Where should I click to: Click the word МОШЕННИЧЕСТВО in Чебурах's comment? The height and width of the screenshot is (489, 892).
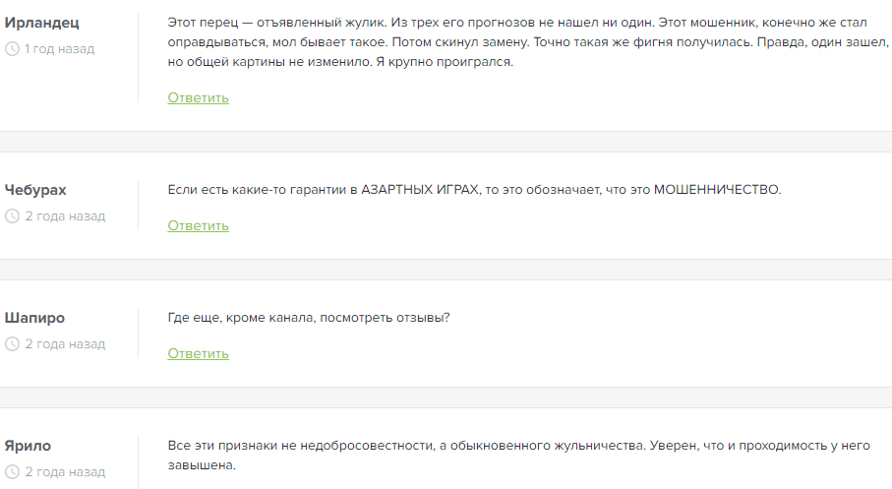tap(717, 190)
